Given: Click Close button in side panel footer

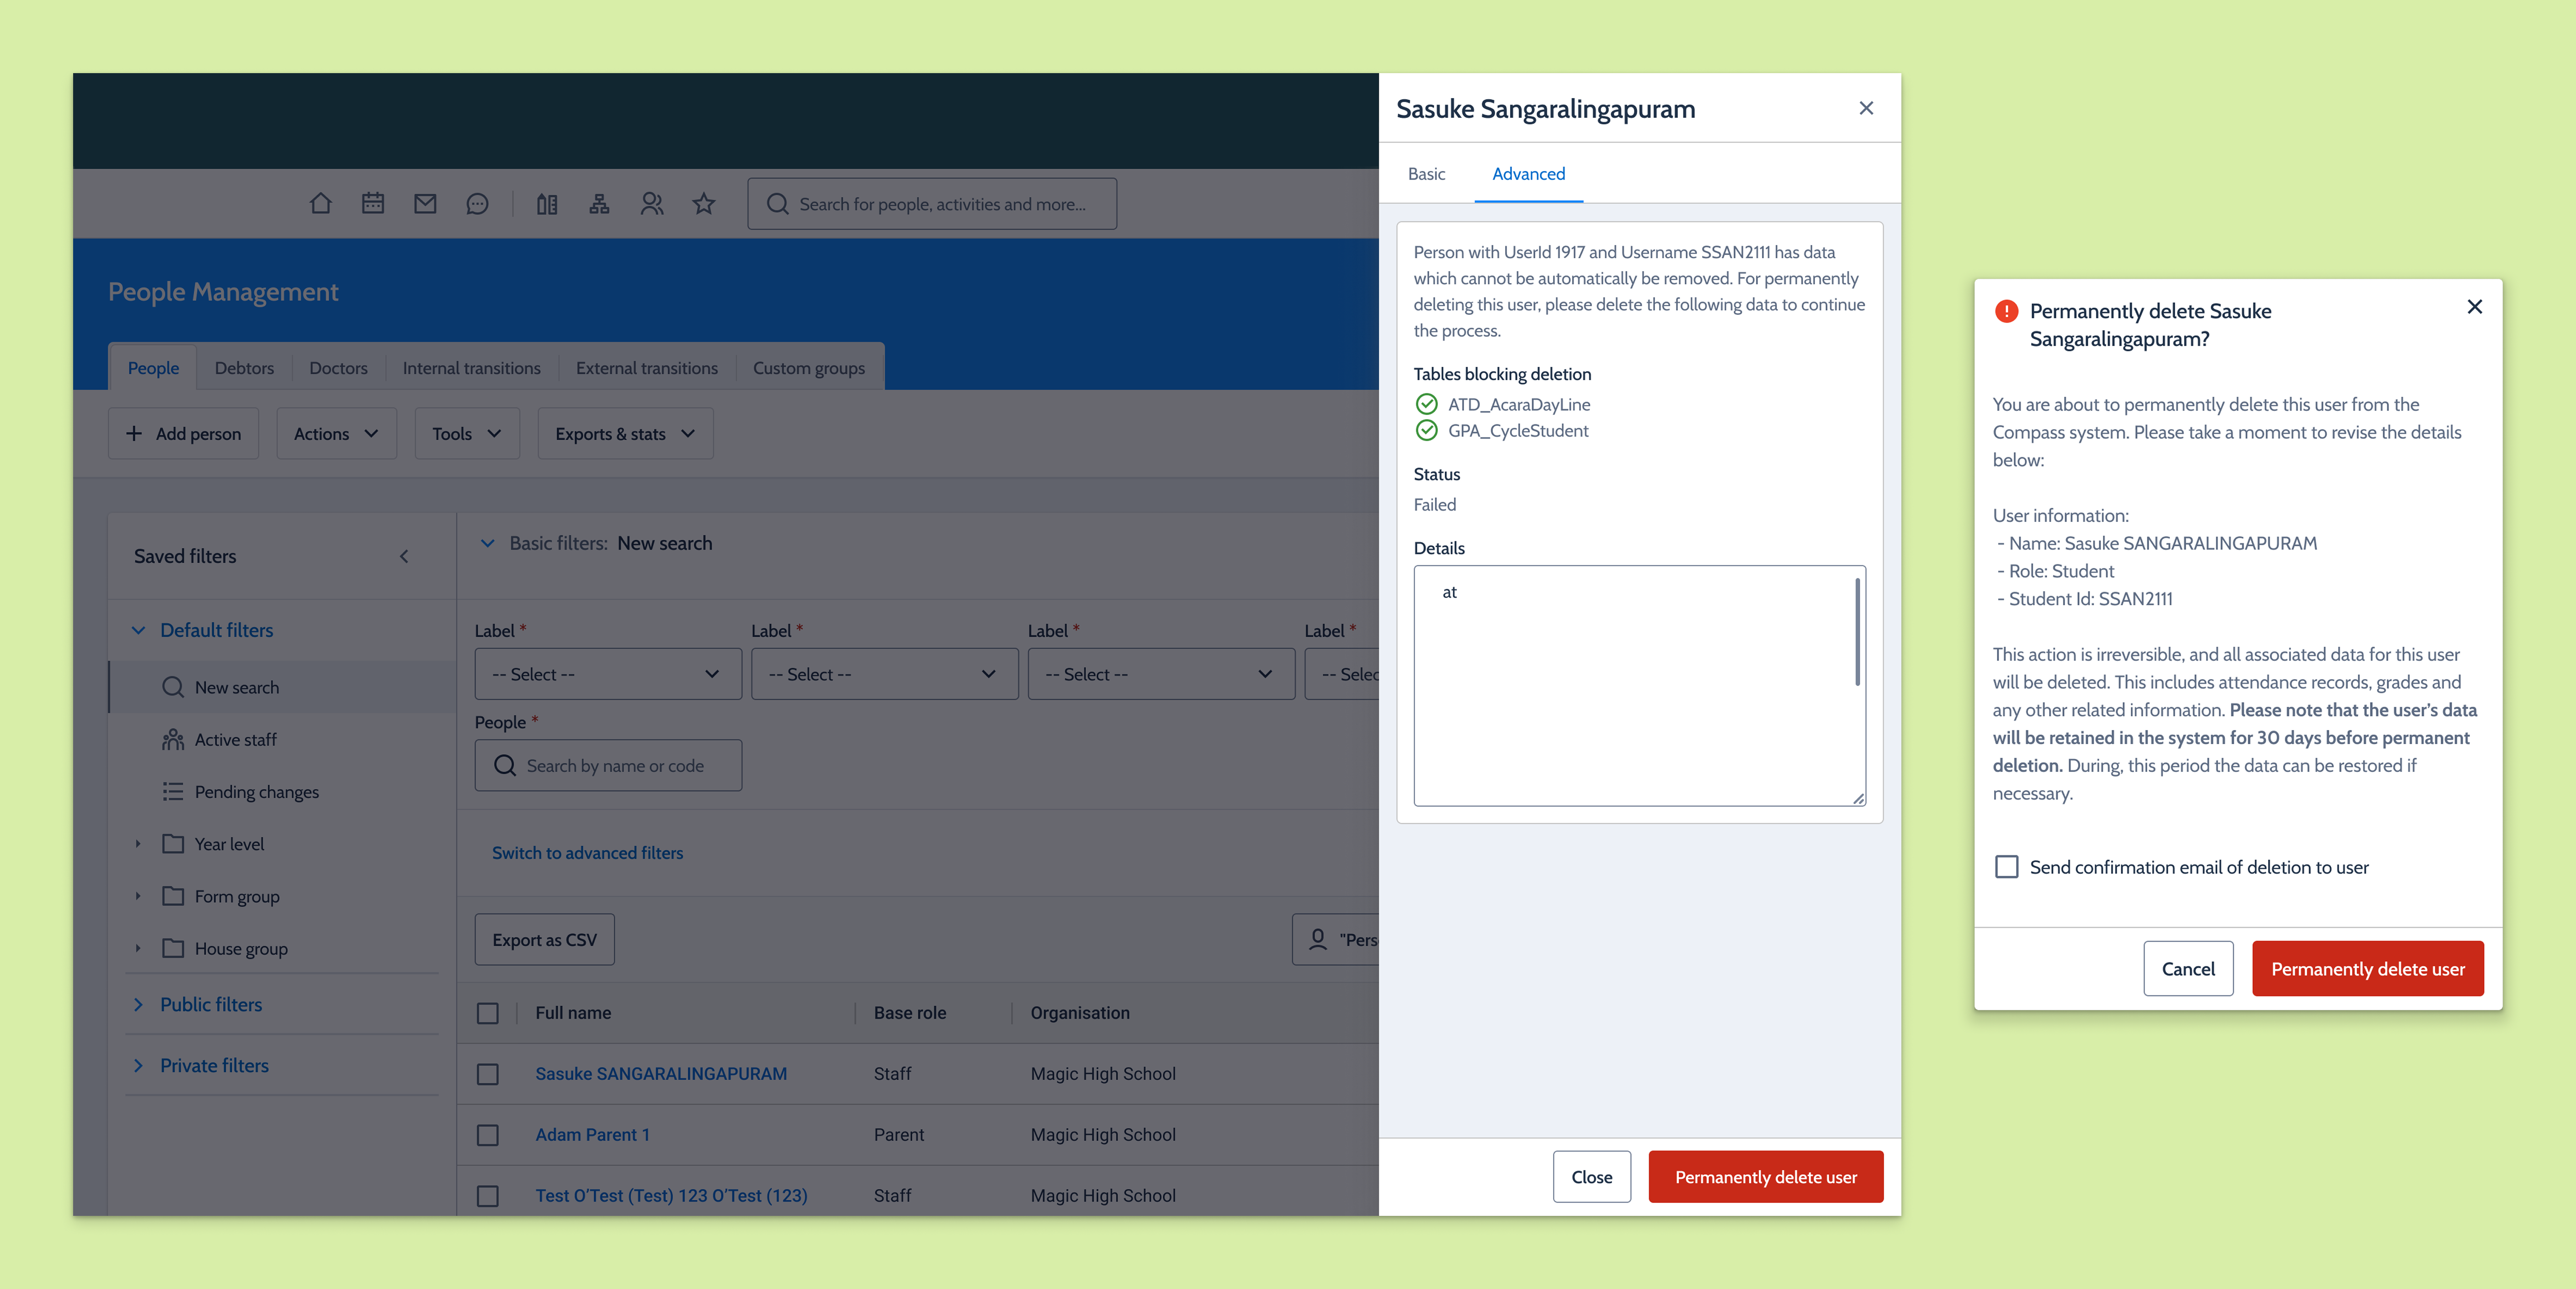Looking at the screenshot, I should pos(1591,1177).
